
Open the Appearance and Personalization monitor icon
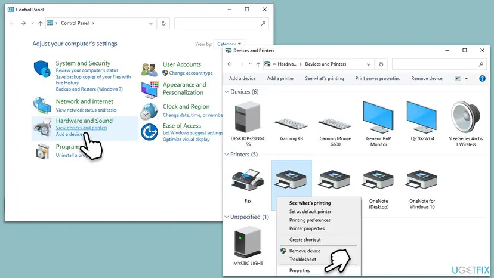pos(150,89)
